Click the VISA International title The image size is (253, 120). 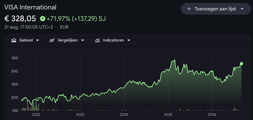point(30,7)
